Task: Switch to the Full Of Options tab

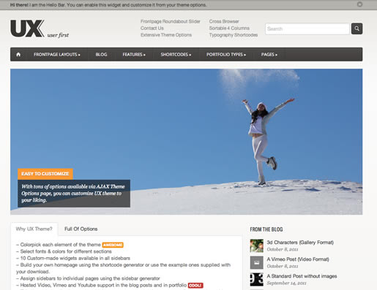Action: 81,229
